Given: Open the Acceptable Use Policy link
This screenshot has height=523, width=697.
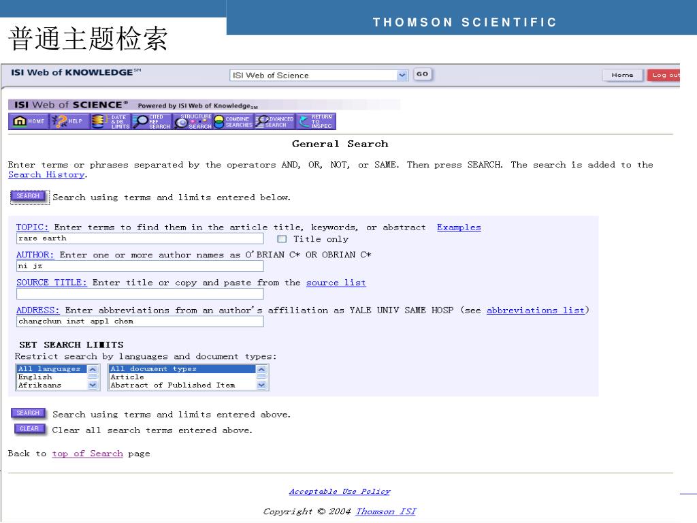Looking at the screenshot, I should tap(340, 492).
